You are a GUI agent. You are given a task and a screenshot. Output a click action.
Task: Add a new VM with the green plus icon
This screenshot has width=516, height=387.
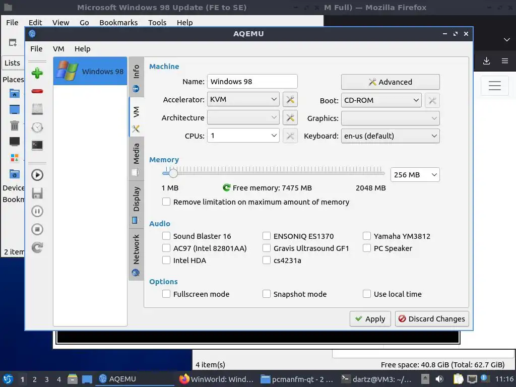coord(37,73)
